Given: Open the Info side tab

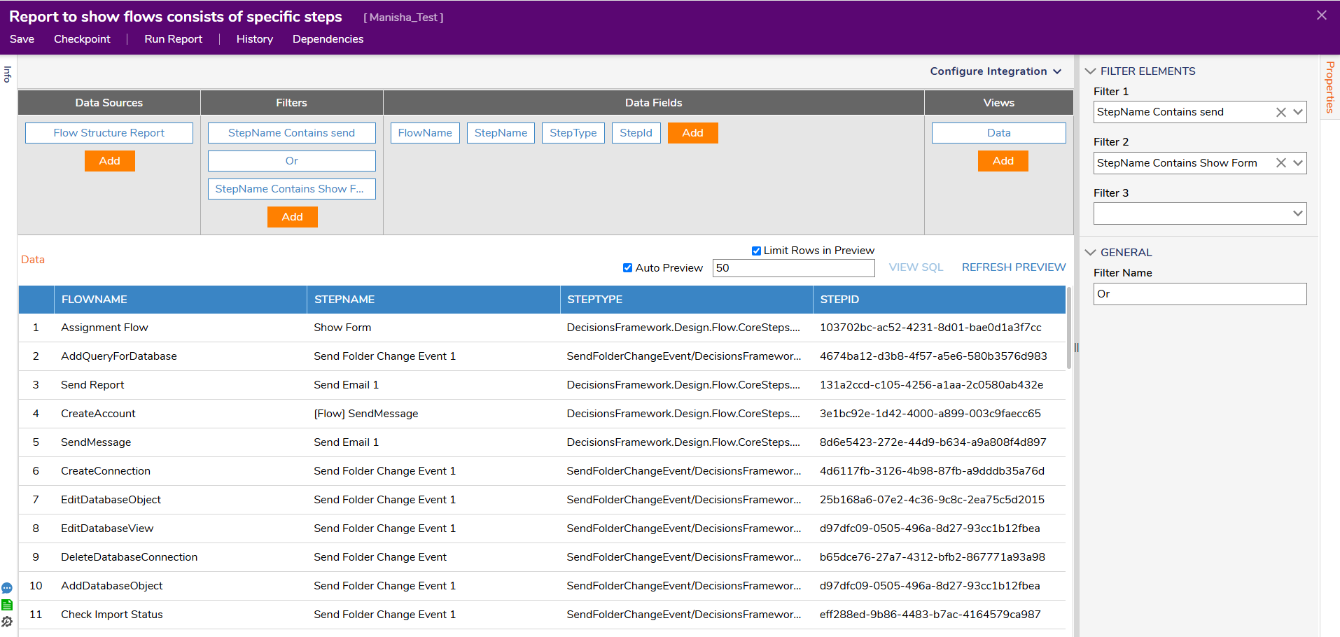Looking at the screenshot, I should click(8, 74).
